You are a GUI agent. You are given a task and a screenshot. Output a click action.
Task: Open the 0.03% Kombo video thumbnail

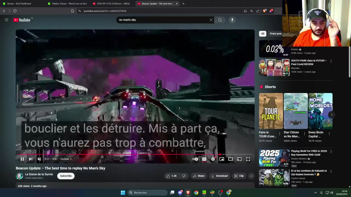click(x=274, y=49)
